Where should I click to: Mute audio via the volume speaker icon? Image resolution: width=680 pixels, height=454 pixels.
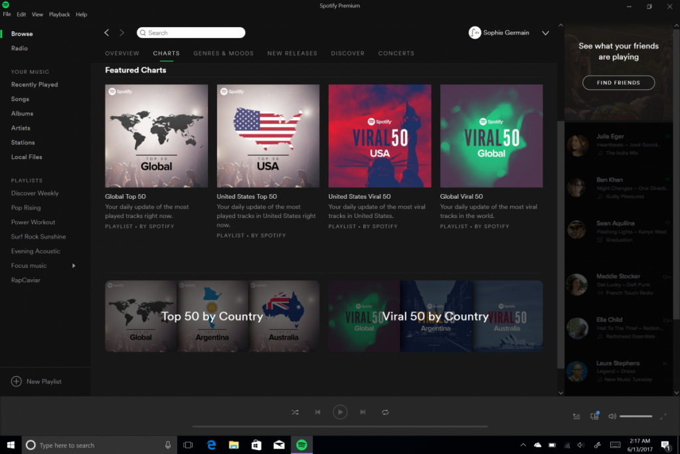[x=612, y=415]
